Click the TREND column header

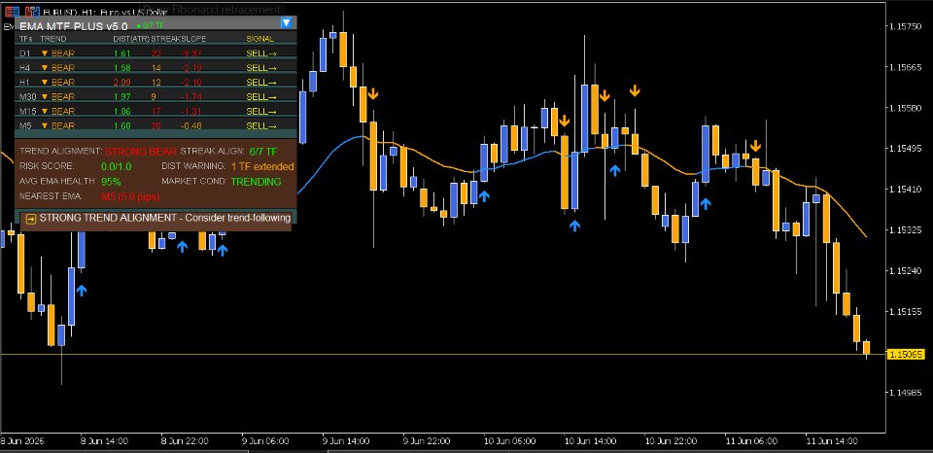[52, 39]
